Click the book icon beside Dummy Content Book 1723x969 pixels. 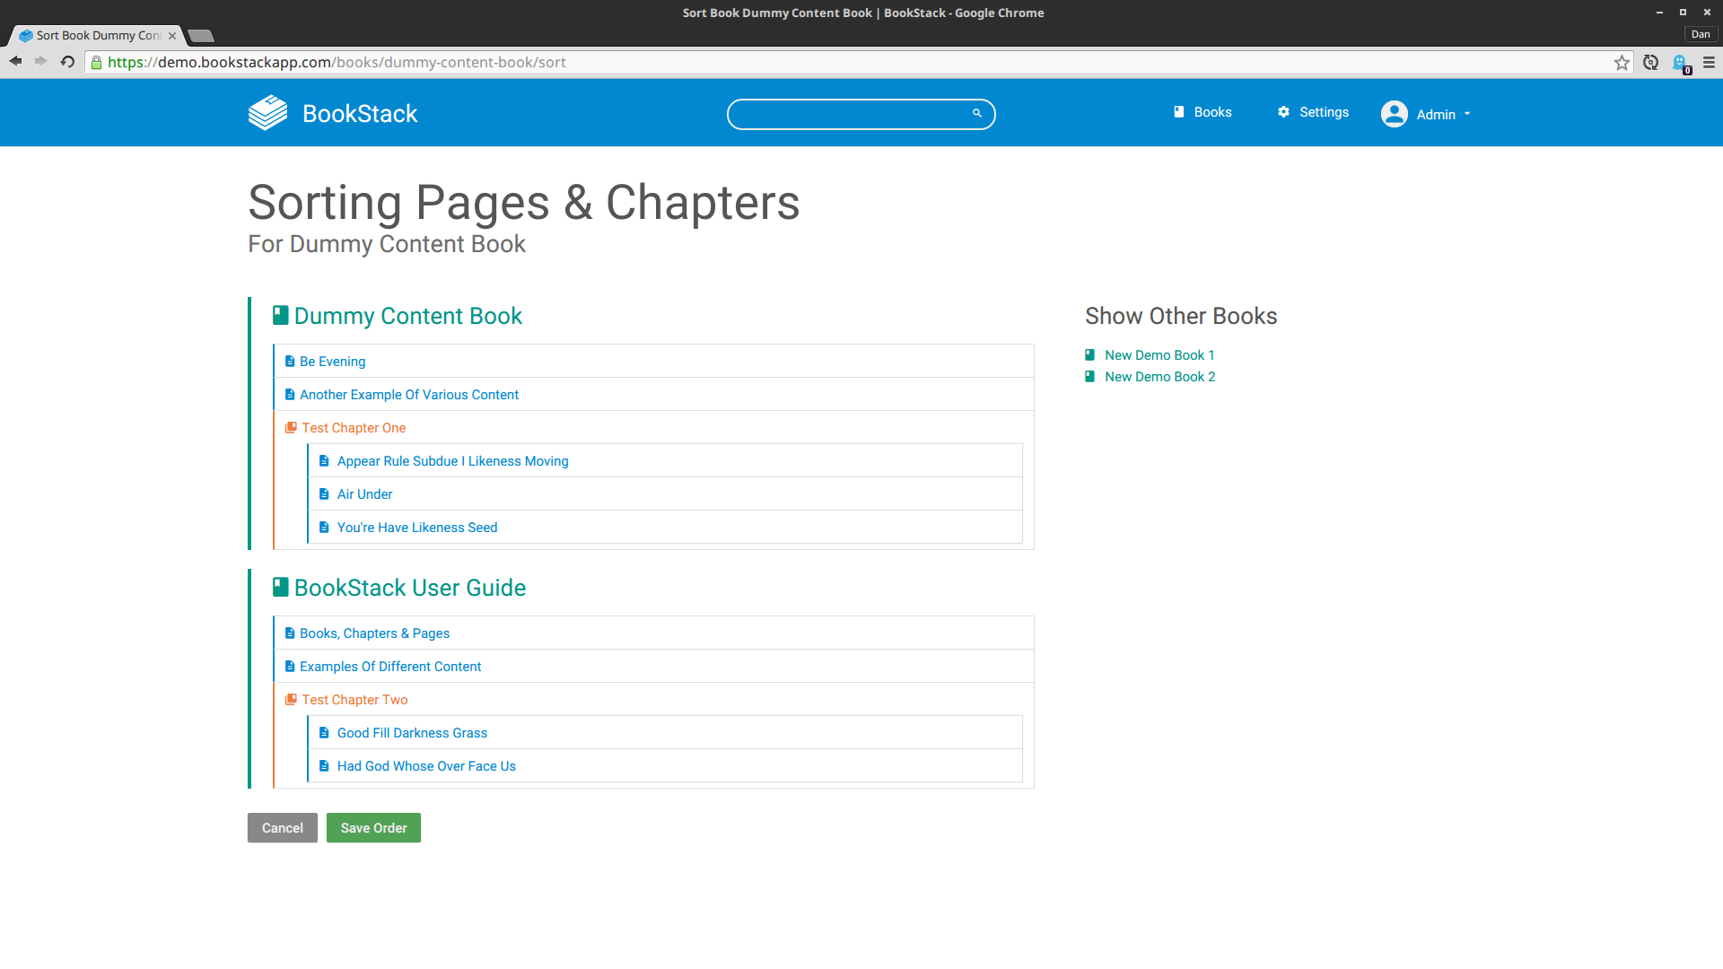pyautogui.click(x=279, y=314)
